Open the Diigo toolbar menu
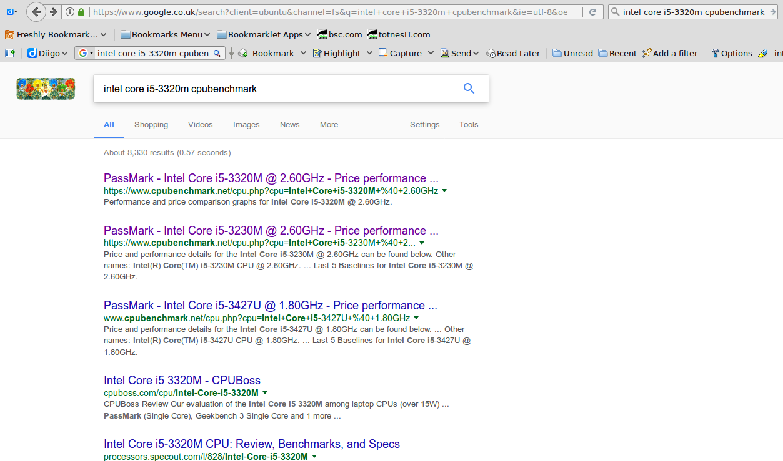This screenshot has width=783, height=461. (x=48, y=53)
